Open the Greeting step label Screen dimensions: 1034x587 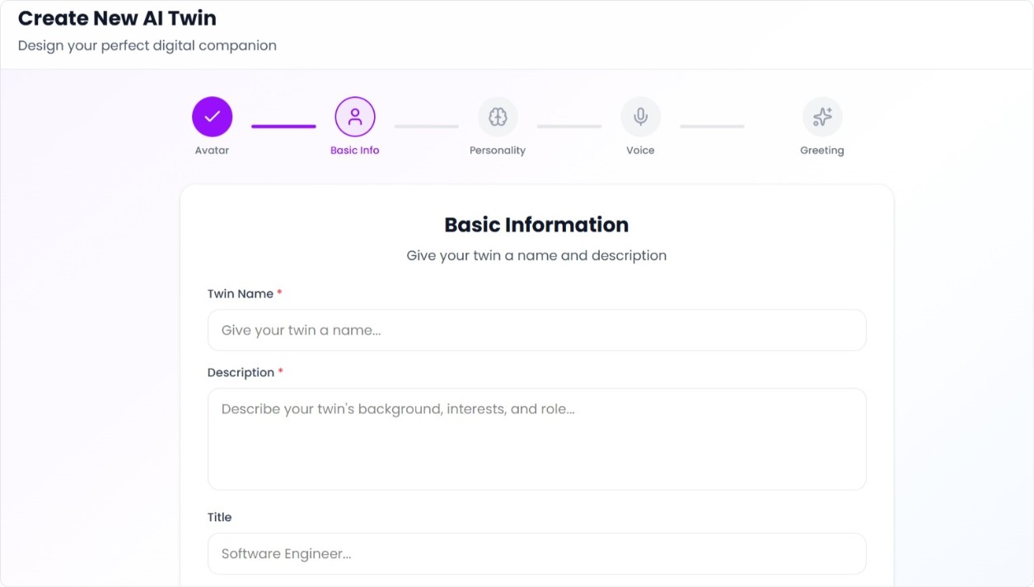pos(821,151)
